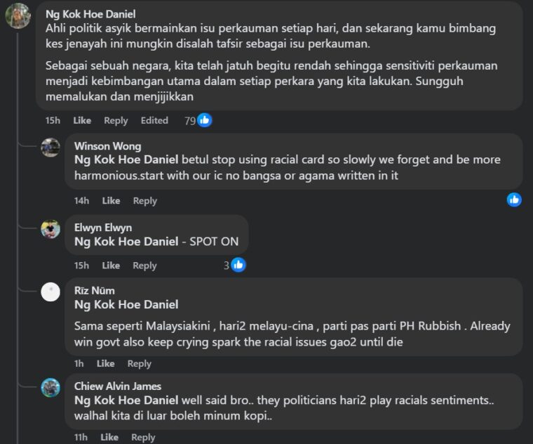Image resolution: width=533 pixels, height=444 pixels.
Task: Open Riz Num's profile name link
Action: [x=94, y=291]
